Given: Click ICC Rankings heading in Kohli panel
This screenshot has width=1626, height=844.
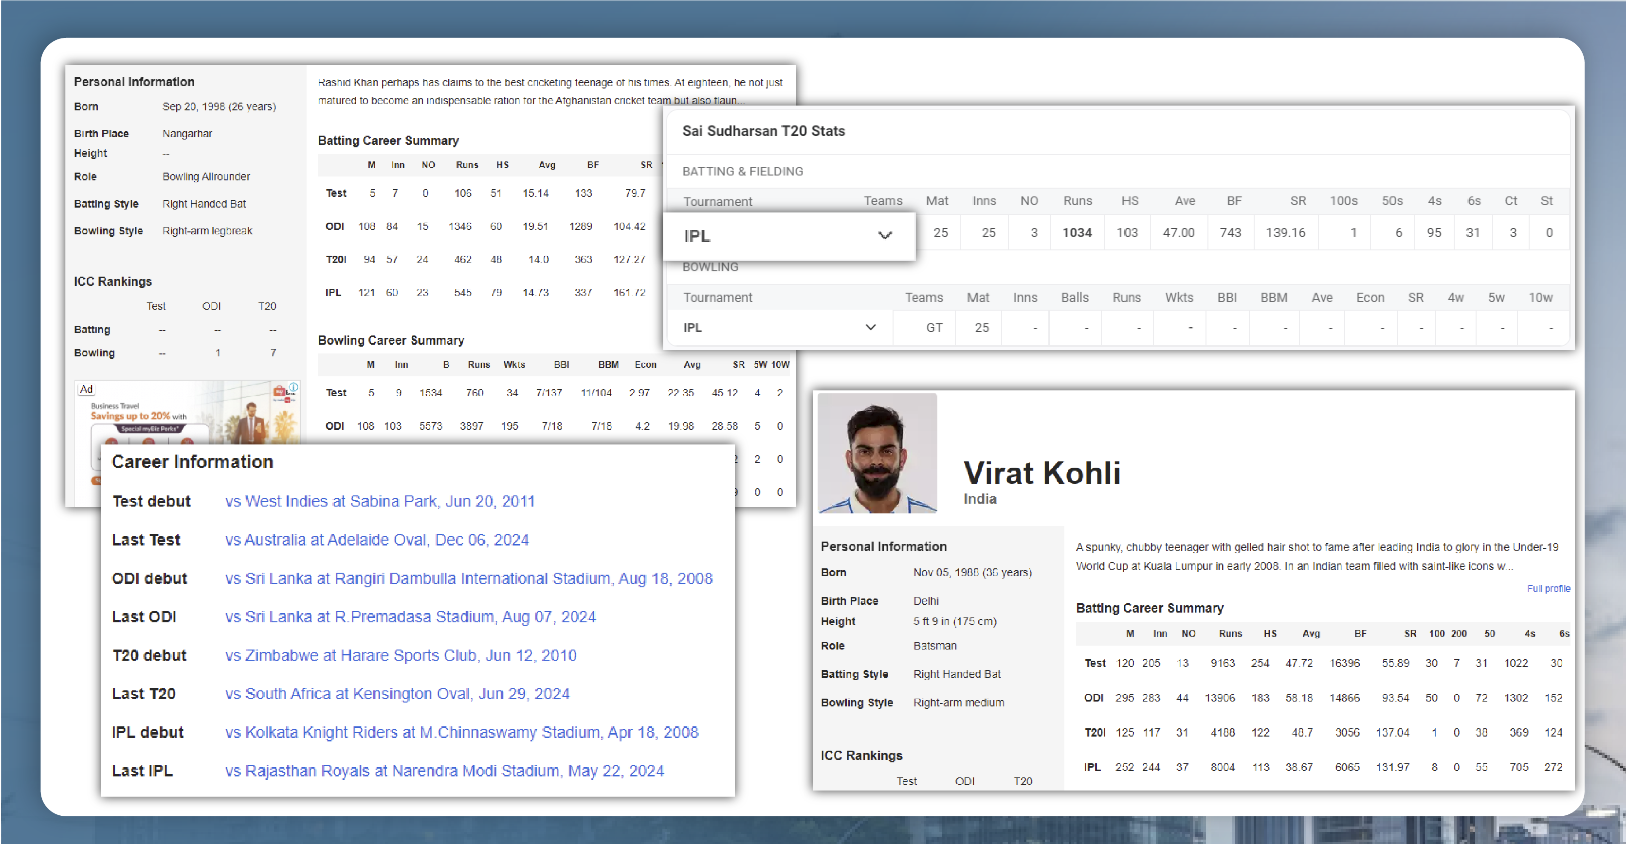Looking at the screenshot, I should coord(861,755).
